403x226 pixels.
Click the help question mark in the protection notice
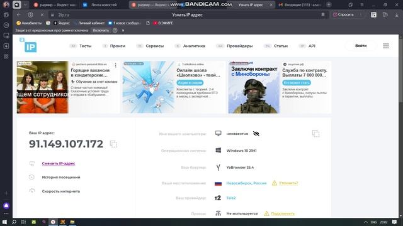click(115, 30)
